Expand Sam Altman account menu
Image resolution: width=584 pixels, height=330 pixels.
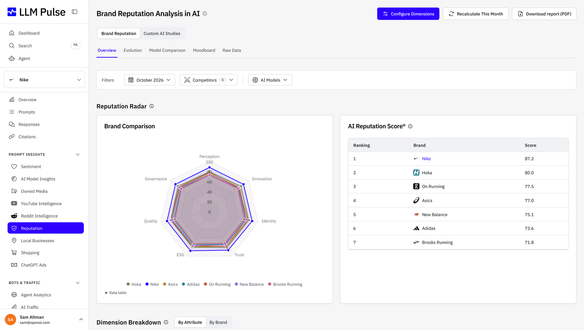pos(44,319)
